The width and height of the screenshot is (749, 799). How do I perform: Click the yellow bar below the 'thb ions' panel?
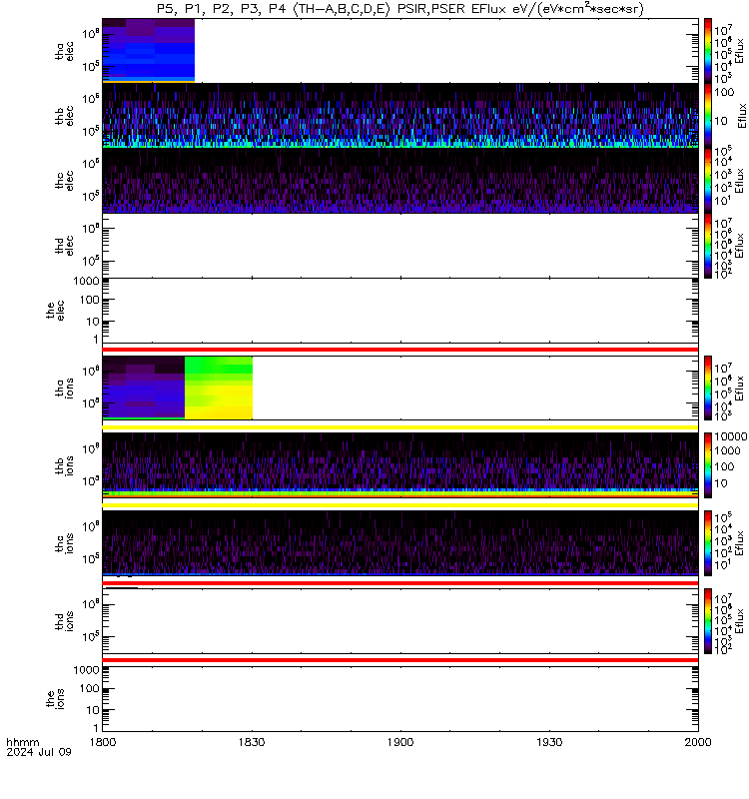pyautogui.click(x=400, y=505)
